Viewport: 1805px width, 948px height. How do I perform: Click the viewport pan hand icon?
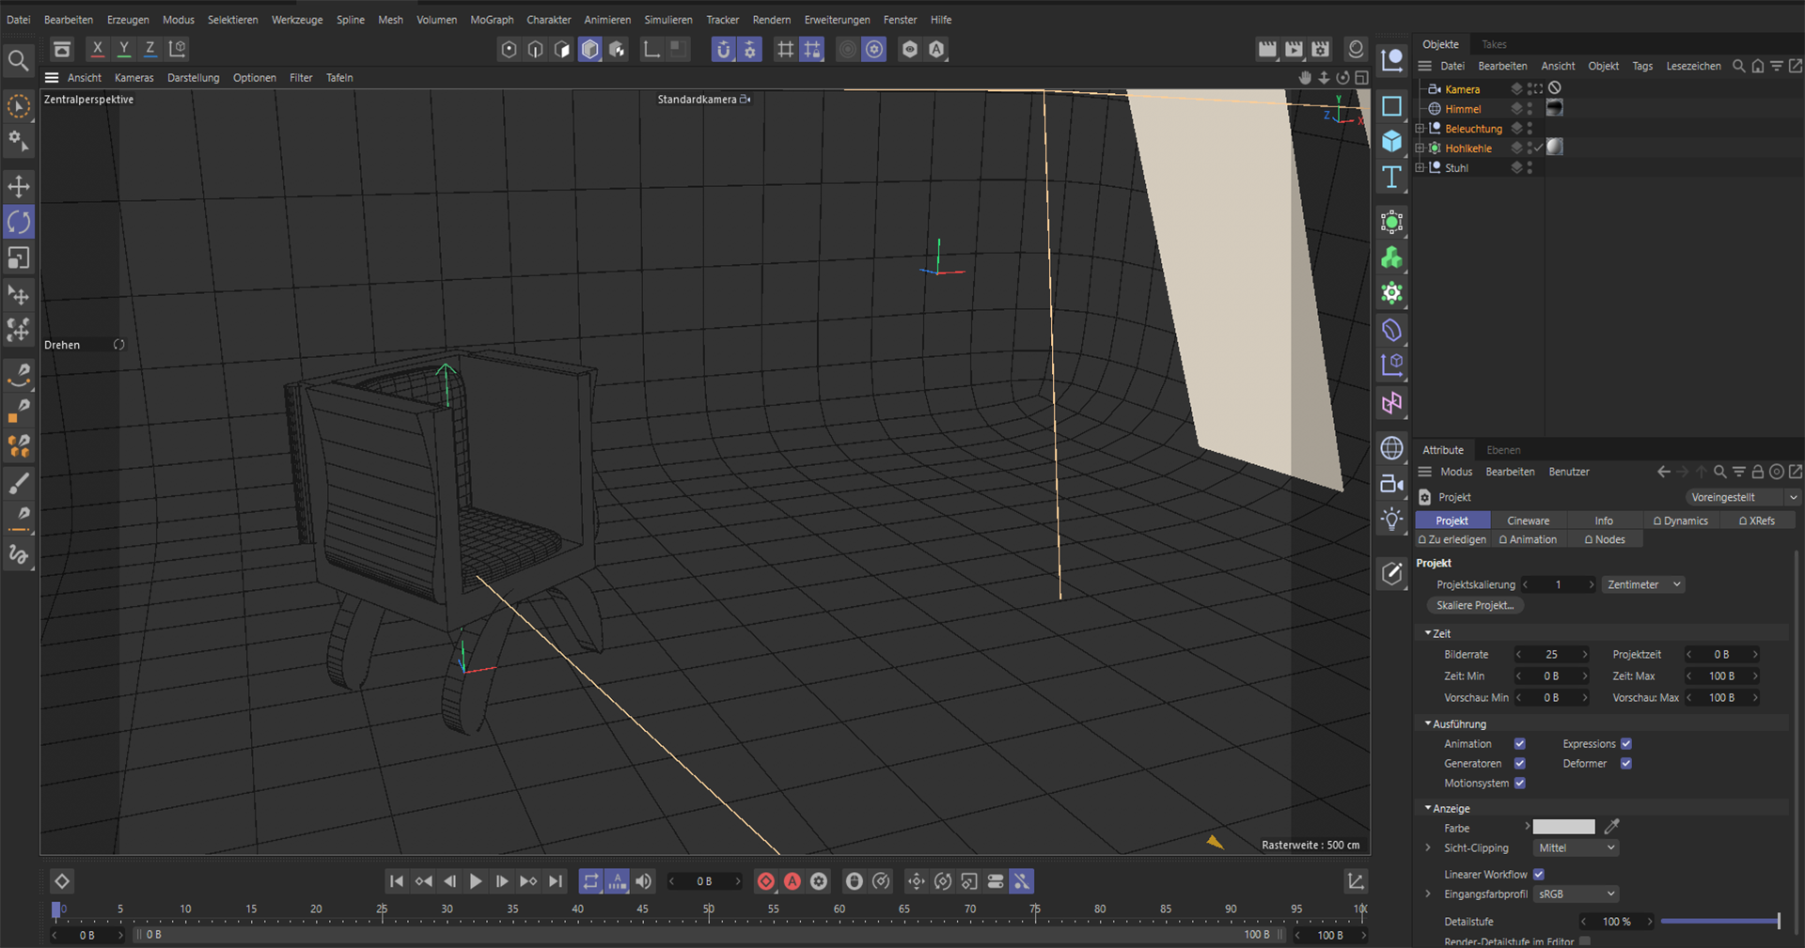(x=1305, y=78)
